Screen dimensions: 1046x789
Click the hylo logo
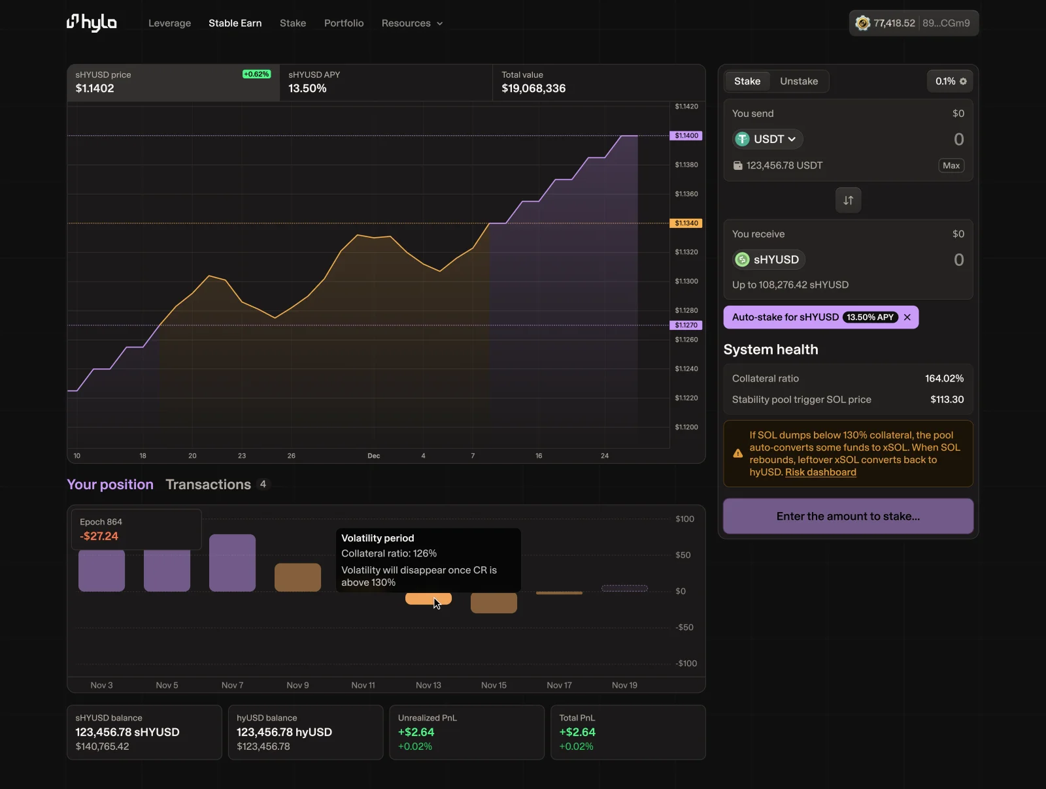(92, 23)
